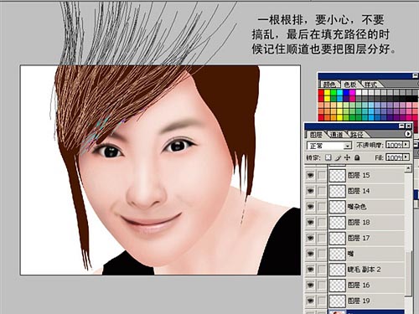Screen dimensions: 419x314
Task: Pick the white swatch in top row
Action: [x=359, y=92]
